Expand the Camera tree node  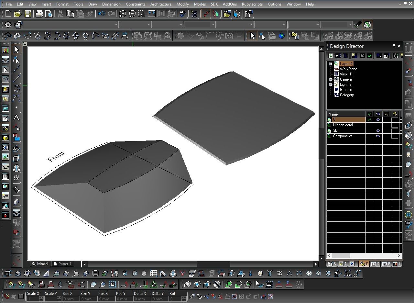coord(331,79)
